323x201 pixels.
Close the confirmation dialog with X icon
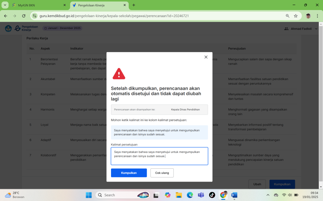coord(206,57)
